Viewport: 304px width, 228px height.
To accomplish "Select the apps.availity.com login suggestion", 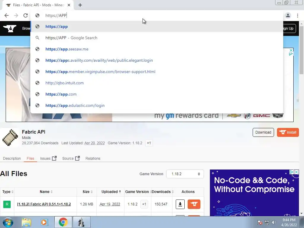I will pos(157,60).
